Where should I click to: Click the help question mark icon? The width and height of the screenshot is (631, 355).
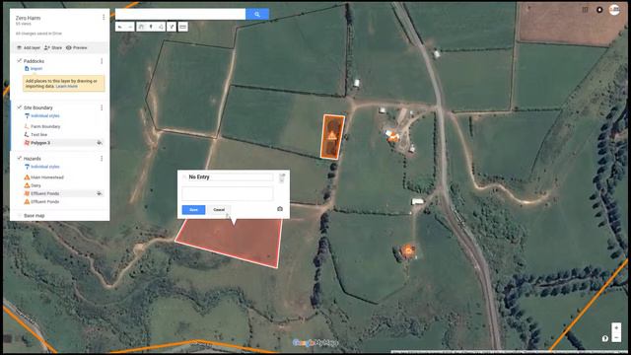coord(604,338)
